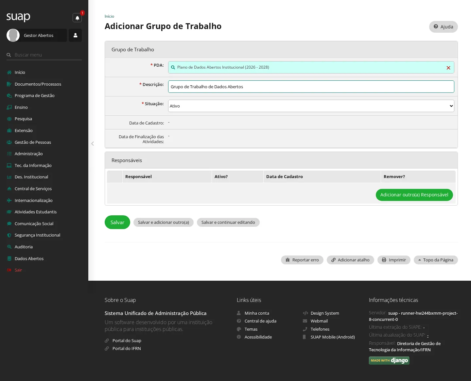Click the Descrição text field
This screenshot has height=381, width=471.
311,87
